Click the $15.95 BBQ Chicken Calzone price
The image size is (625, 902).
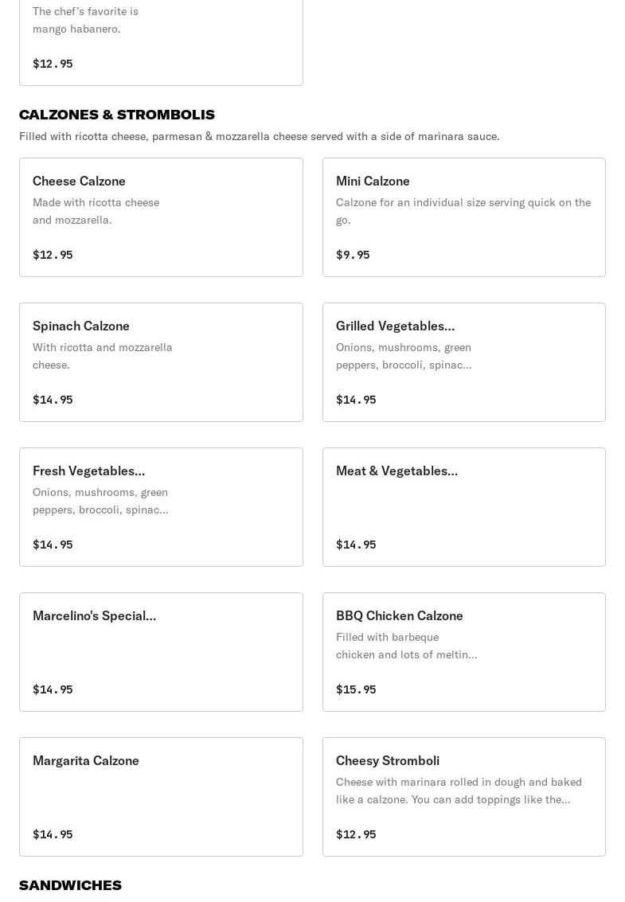click(x=356, y=689)
